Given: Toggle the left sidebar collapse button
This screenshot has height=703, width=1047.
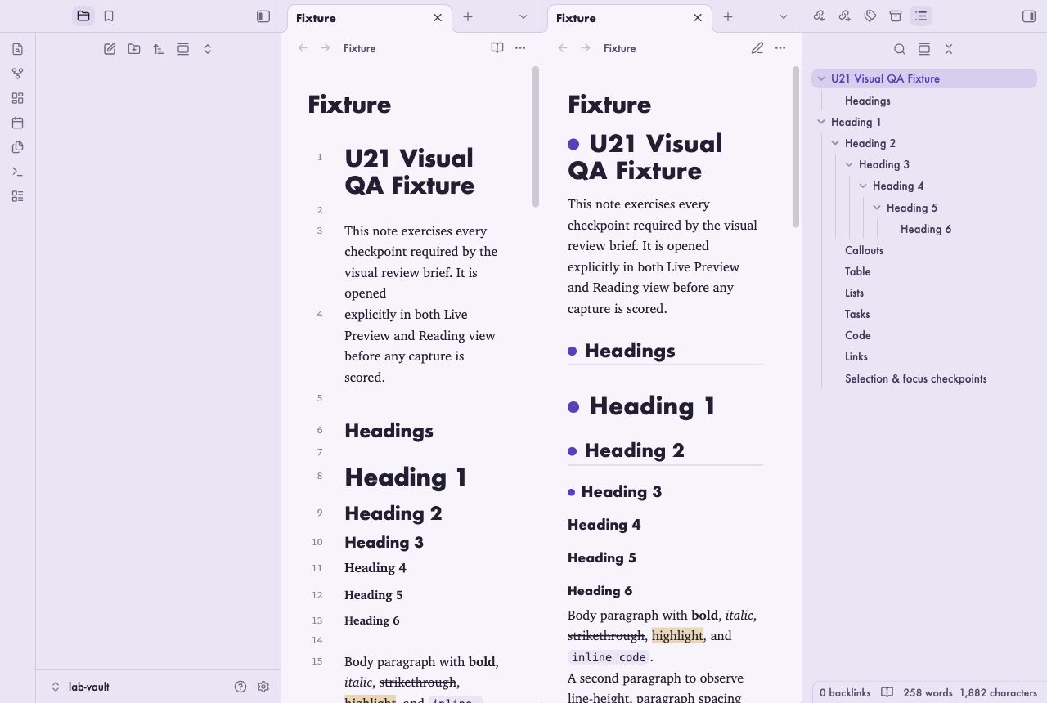Looking at the screenshot, I should click(263, 16).
